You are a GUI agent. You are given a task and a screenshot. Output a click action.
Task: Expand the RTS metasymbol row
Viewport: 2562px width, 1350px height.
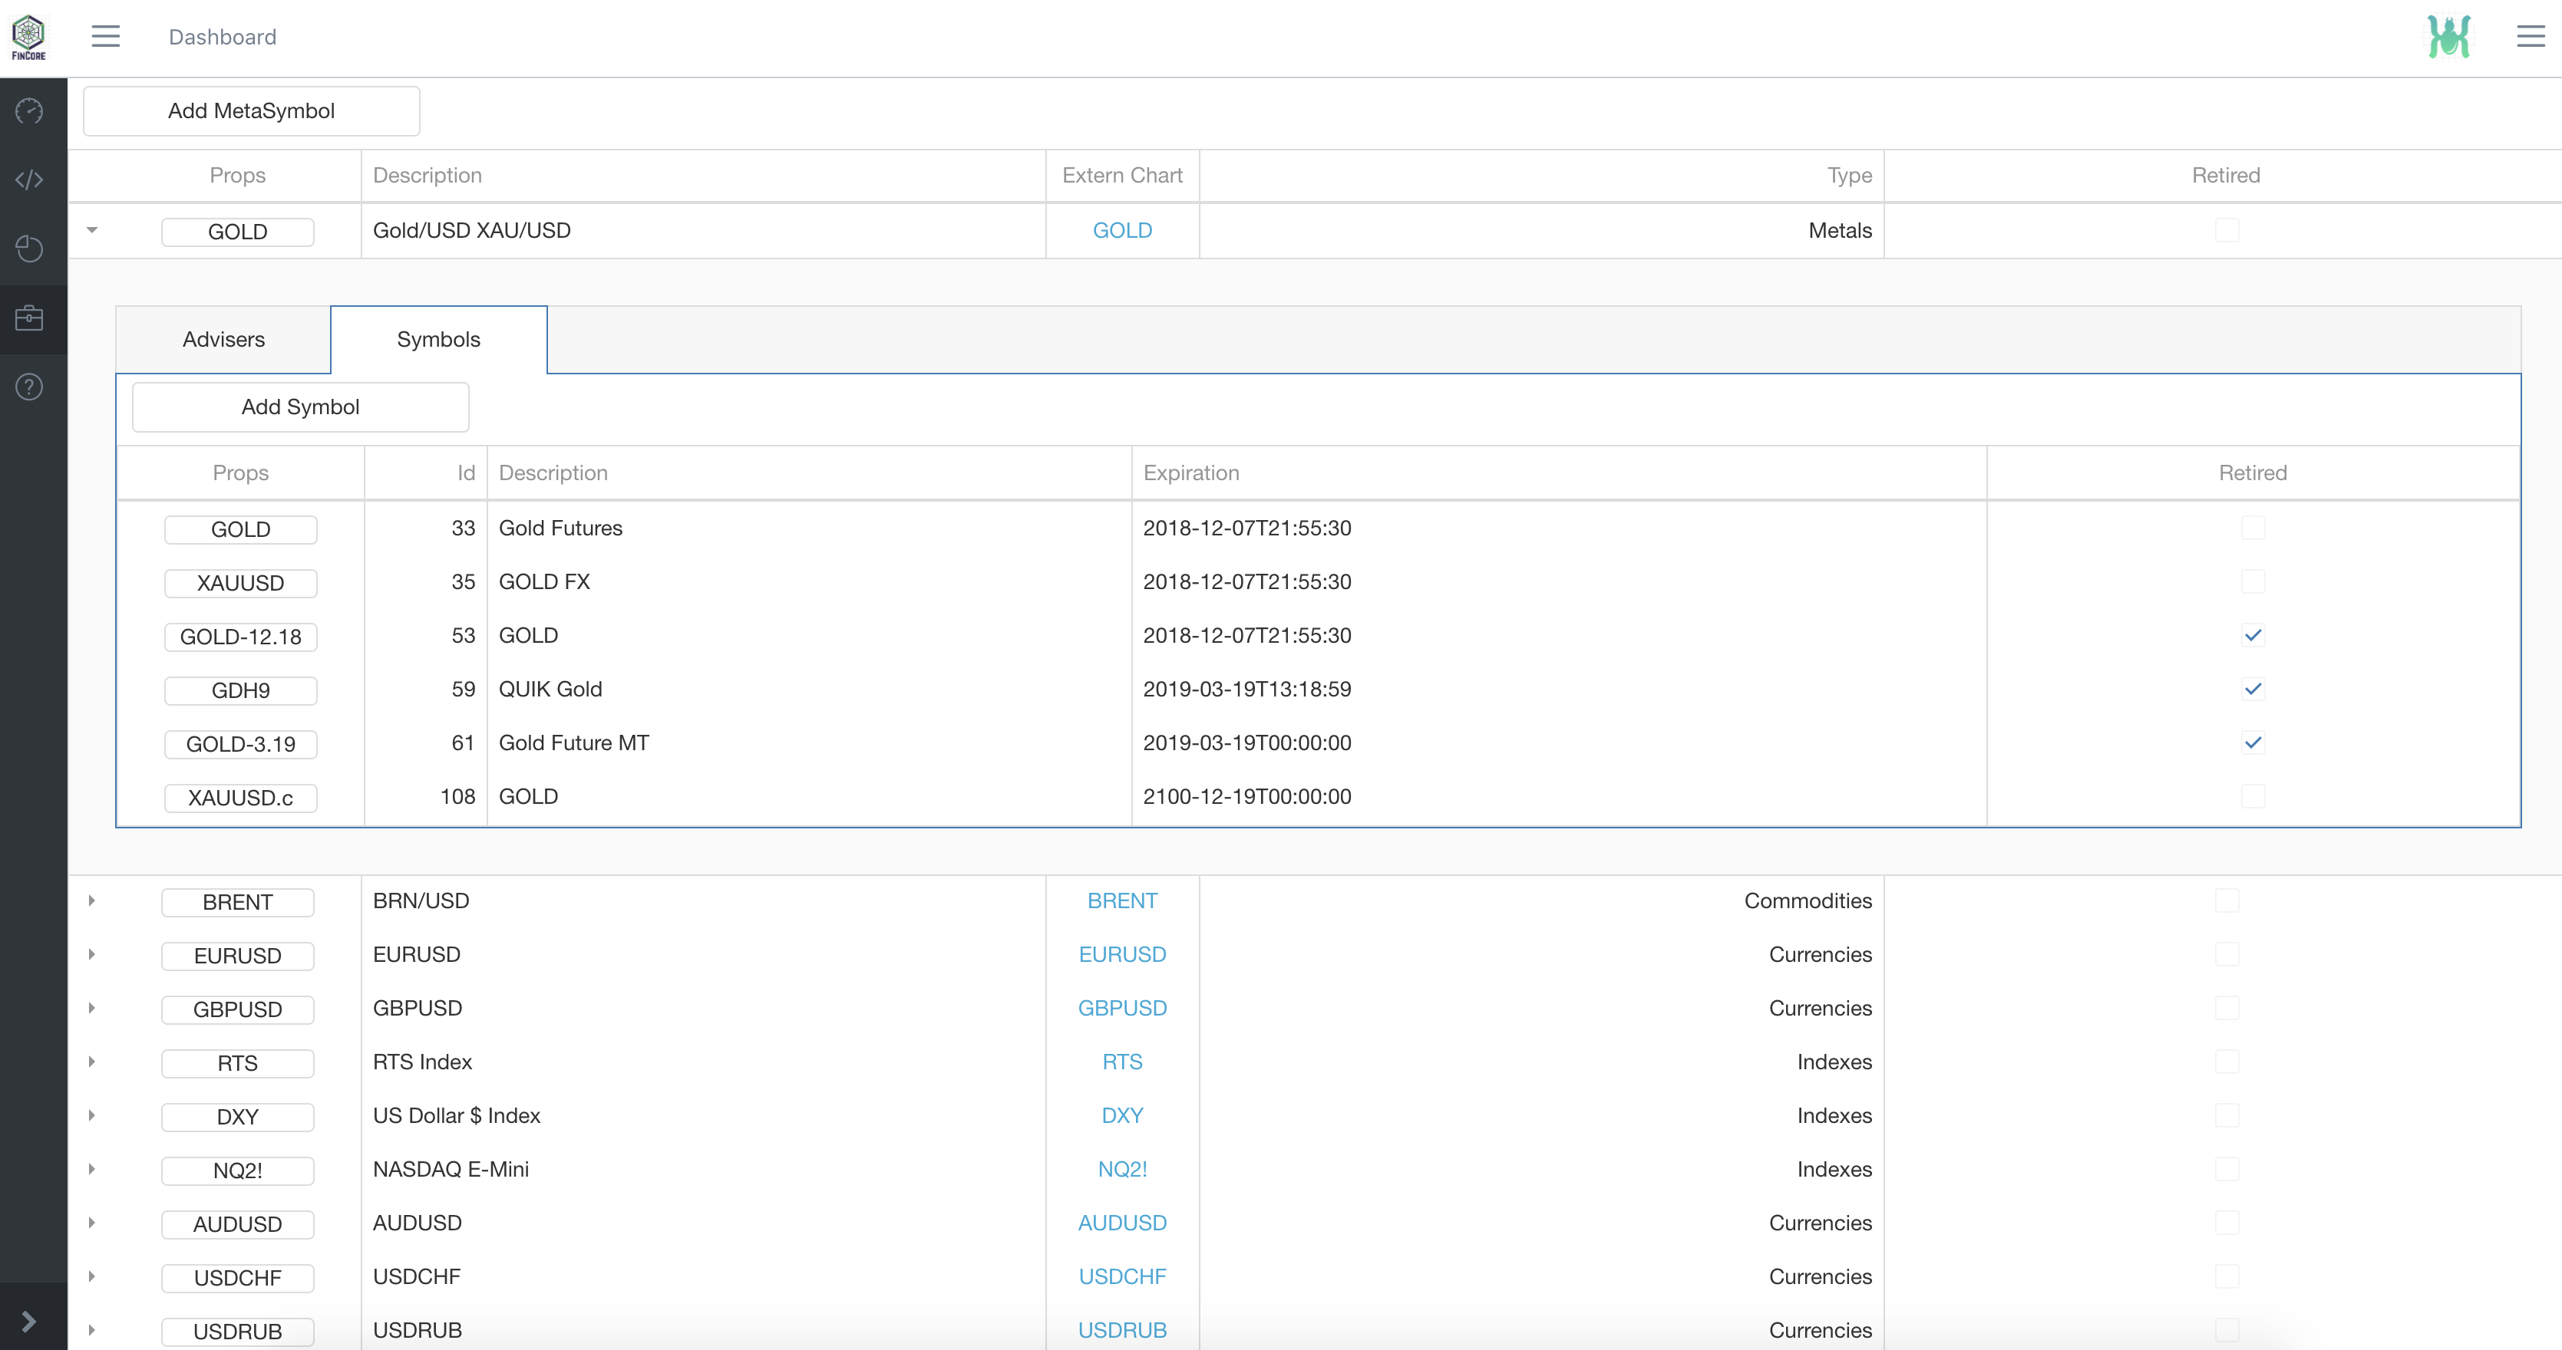93,1062
